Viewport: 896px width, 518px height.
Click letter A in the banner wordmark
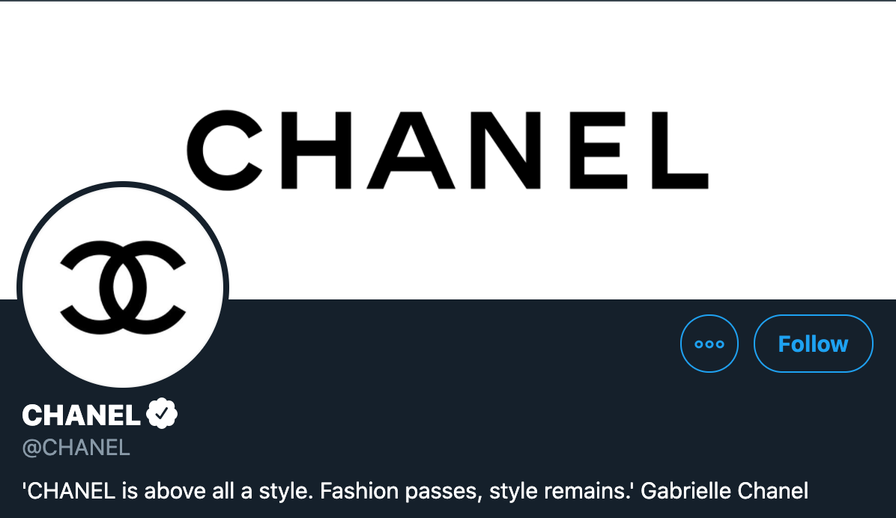click(x=411, y=150)
